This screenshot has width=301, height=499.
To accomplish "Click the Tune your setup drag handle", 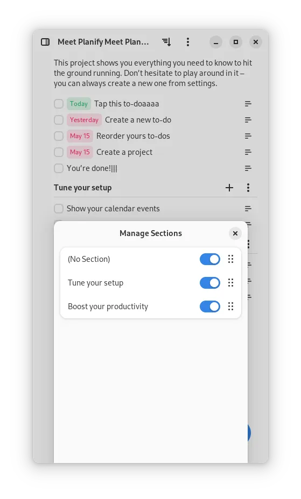I will 230,283.
